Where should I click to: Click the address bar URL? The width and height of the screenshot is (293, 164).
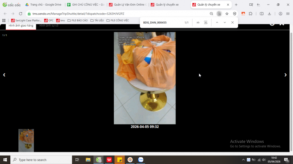click(x=78, y=14)
